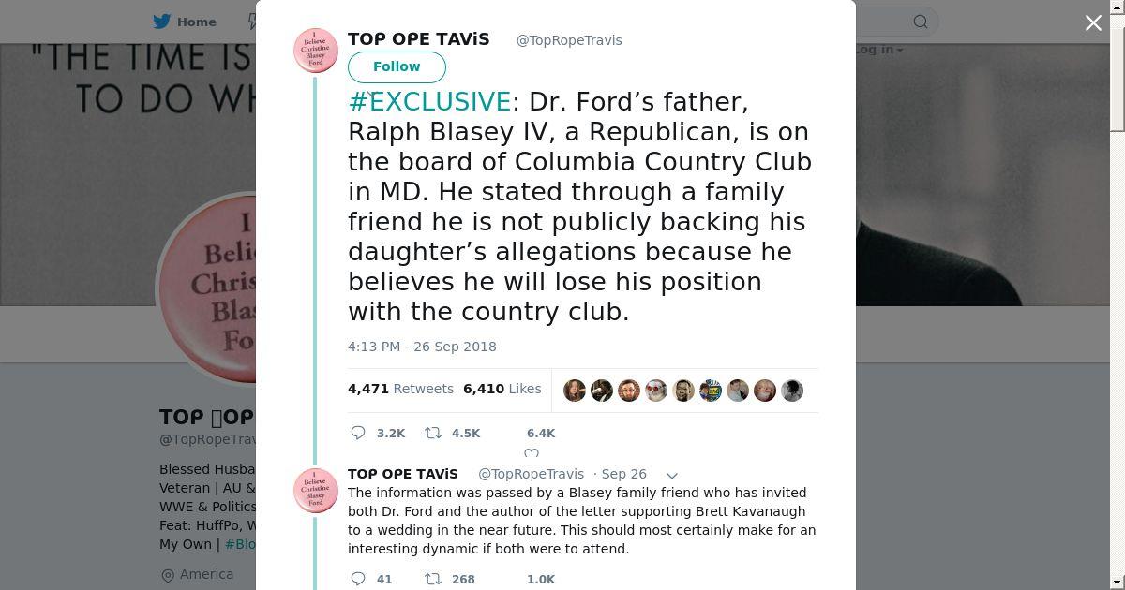Open the #EXCLUSIVE hashtag link
1125x590 pixels.
point(429,101)
